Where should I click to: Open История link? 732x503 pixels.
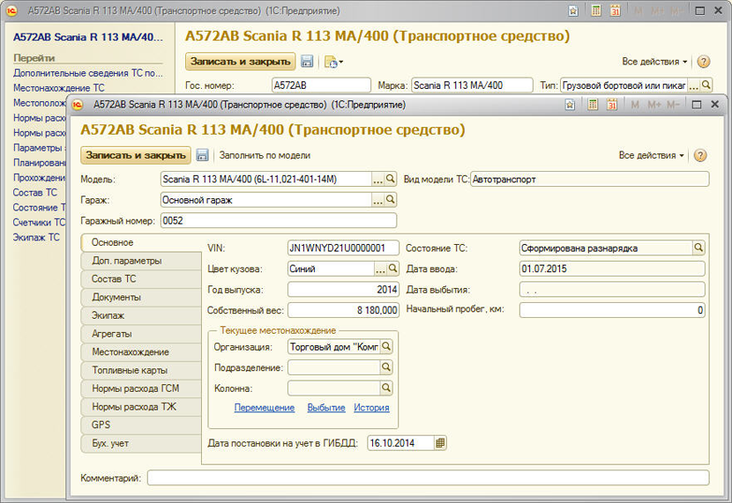(371, 408)
